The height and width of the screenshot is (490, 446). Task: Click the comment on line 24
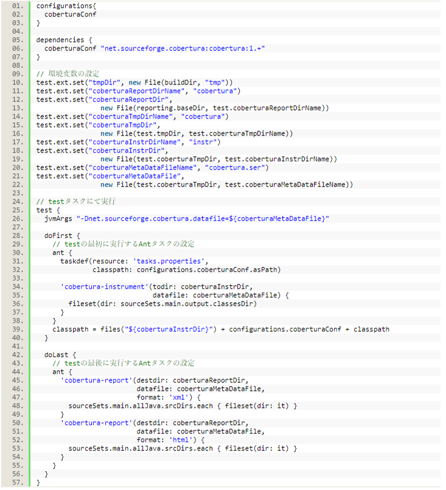pyautogui.click(x=75, y=202)
